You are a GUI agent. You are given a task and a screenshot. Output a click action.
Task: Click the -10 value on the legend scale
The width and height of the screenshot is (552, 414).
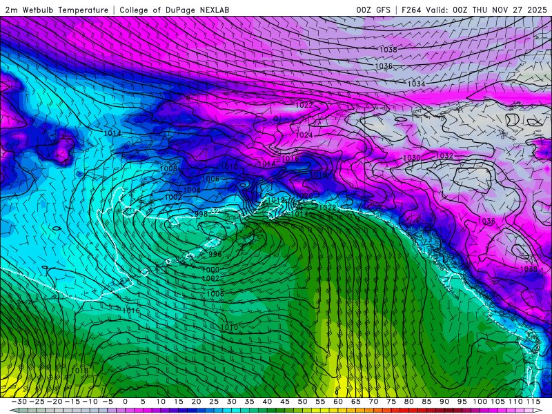(x=90, y=402)
